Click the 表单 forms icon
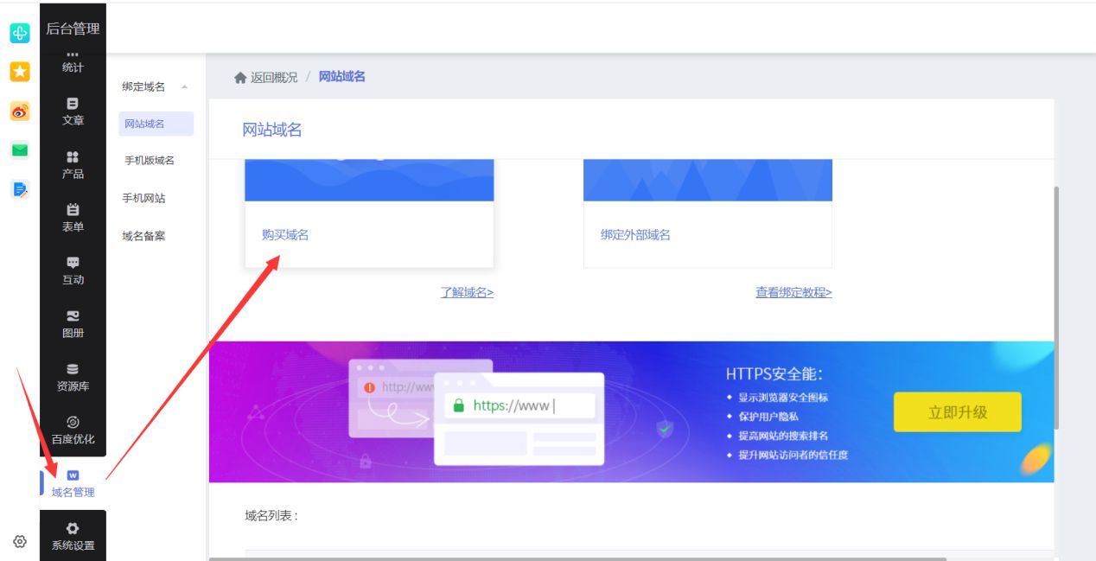The height and width of the screenshot is (561, 1096). [73, 219]
